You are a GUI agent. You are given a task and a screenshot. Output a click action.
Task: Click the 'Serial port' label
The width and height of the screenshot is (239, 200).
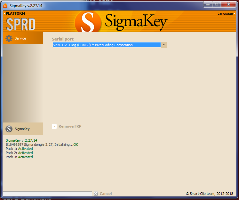tap(63, 39)
